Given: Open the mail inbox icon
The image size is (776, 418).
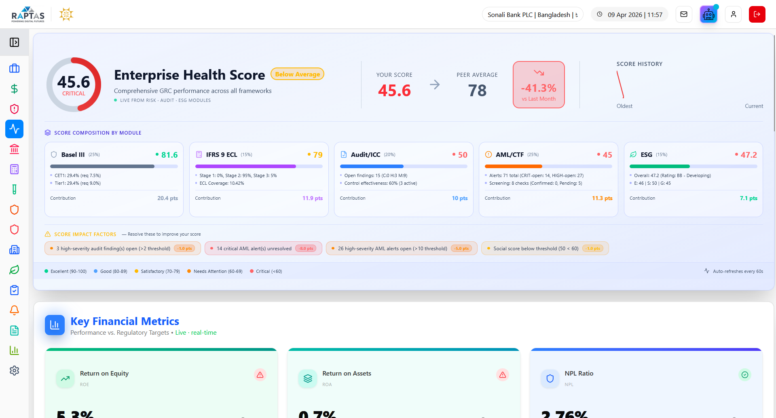Looking at the screenshot, I should (x=684, y=15).
